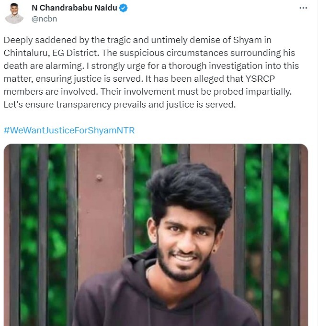Click the word YSRCP in the tweet
Screen dimensions: 329x326
point(260,79)
